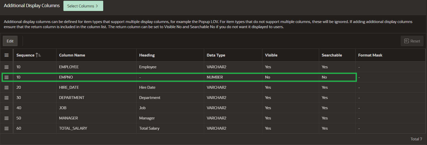Screen dimensions: 427x145
Task: Open row menu for HIRE_DATE row
Action: point(6,87)
